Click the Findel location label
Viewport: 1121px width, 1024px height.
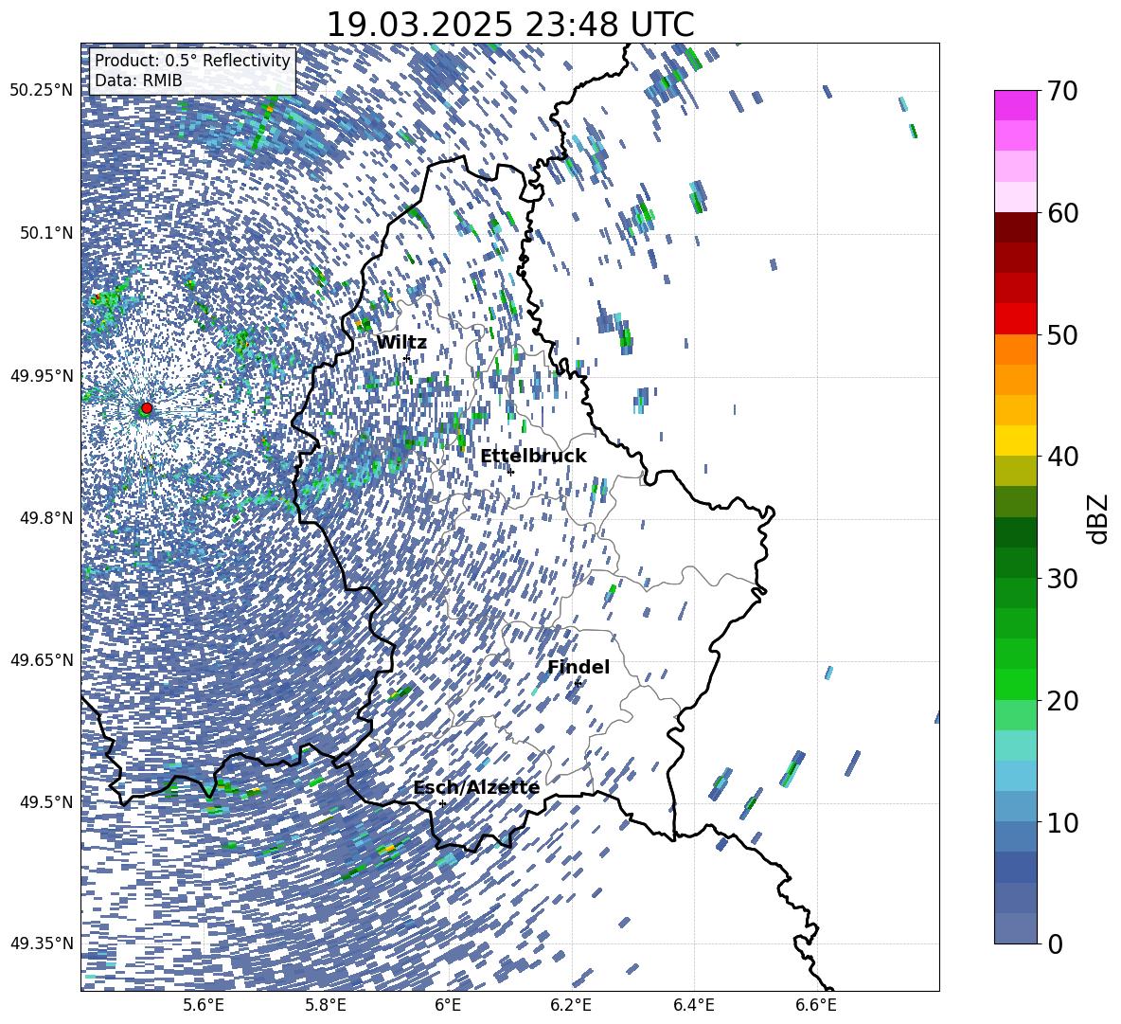[x=578, y=667]
